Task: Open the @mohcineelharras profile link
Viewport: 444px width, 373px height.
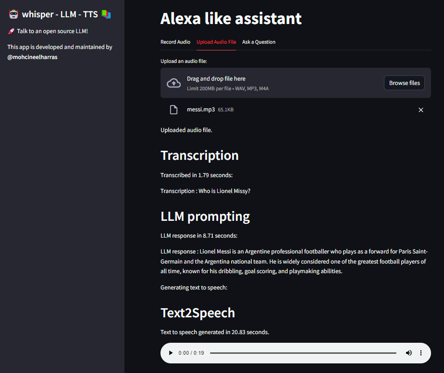Action: click(32, 57)
